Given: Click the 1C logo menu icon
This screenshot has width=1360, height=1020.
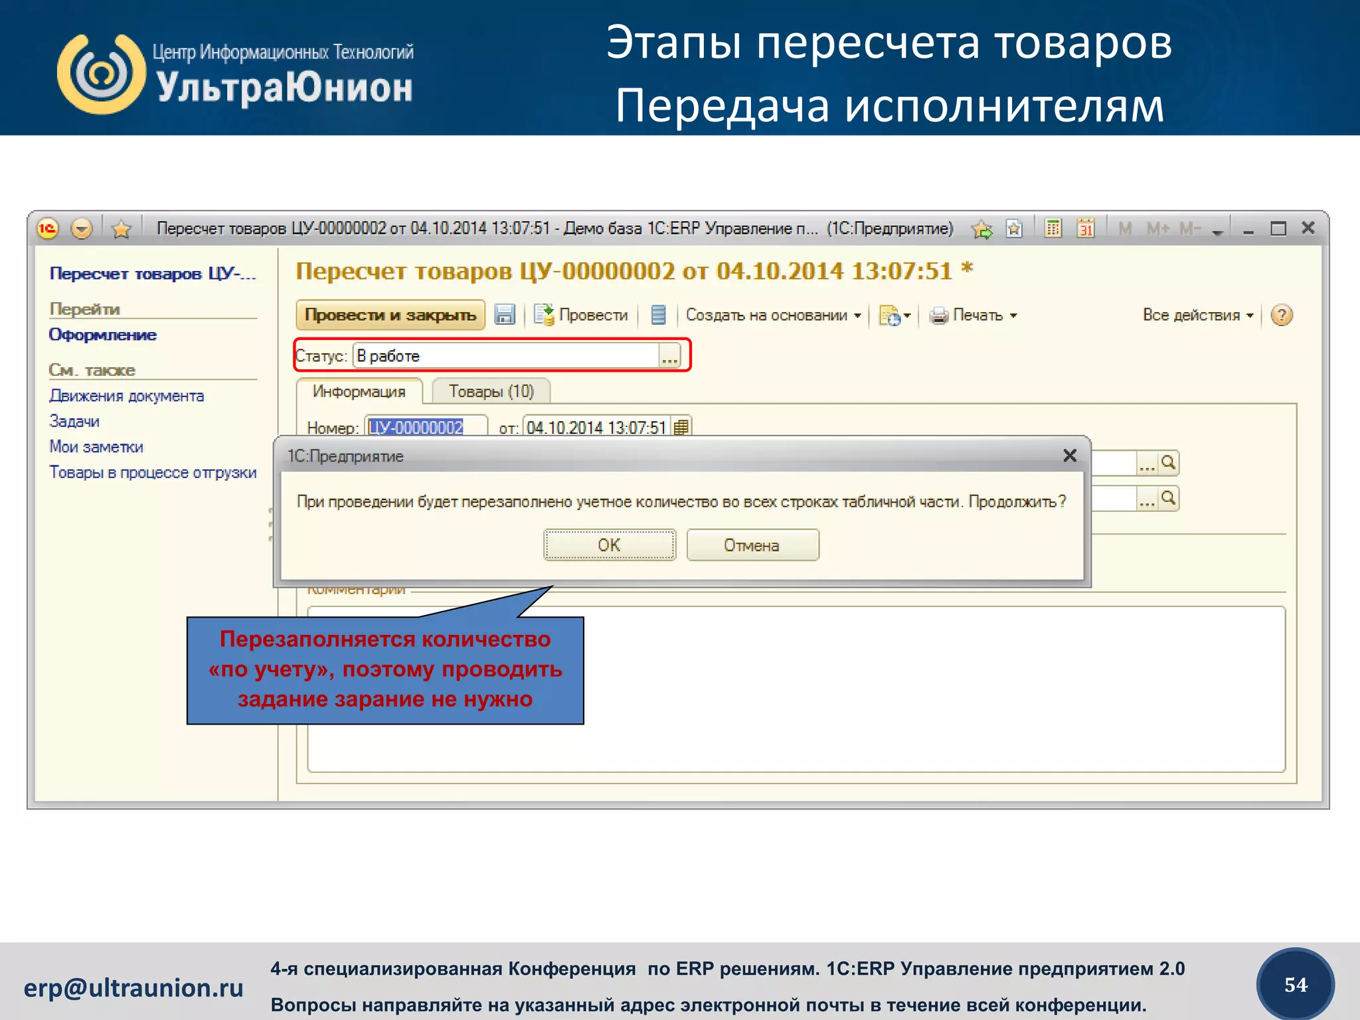Looking at the screenshot, I should click(48, 229).
